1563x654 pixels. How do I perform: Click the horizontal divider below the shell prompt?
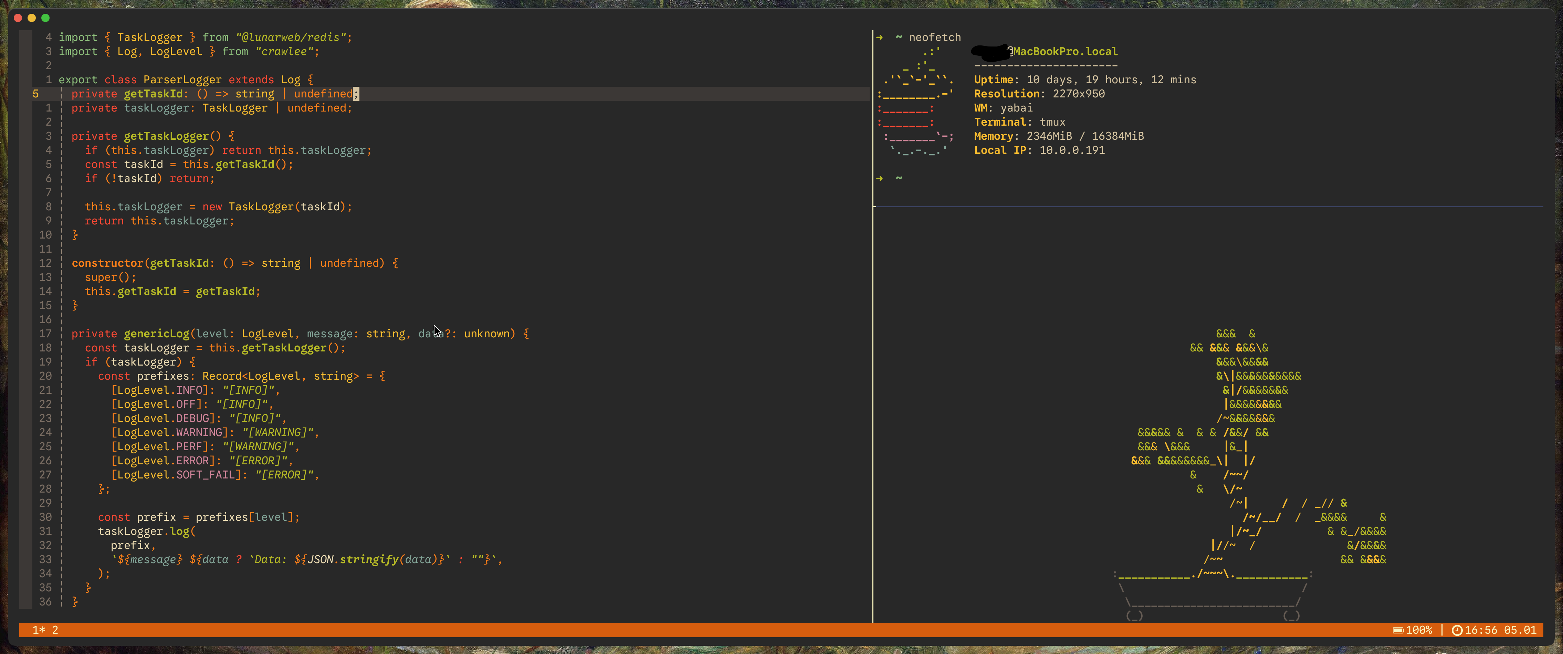[x=1207, y=207]
